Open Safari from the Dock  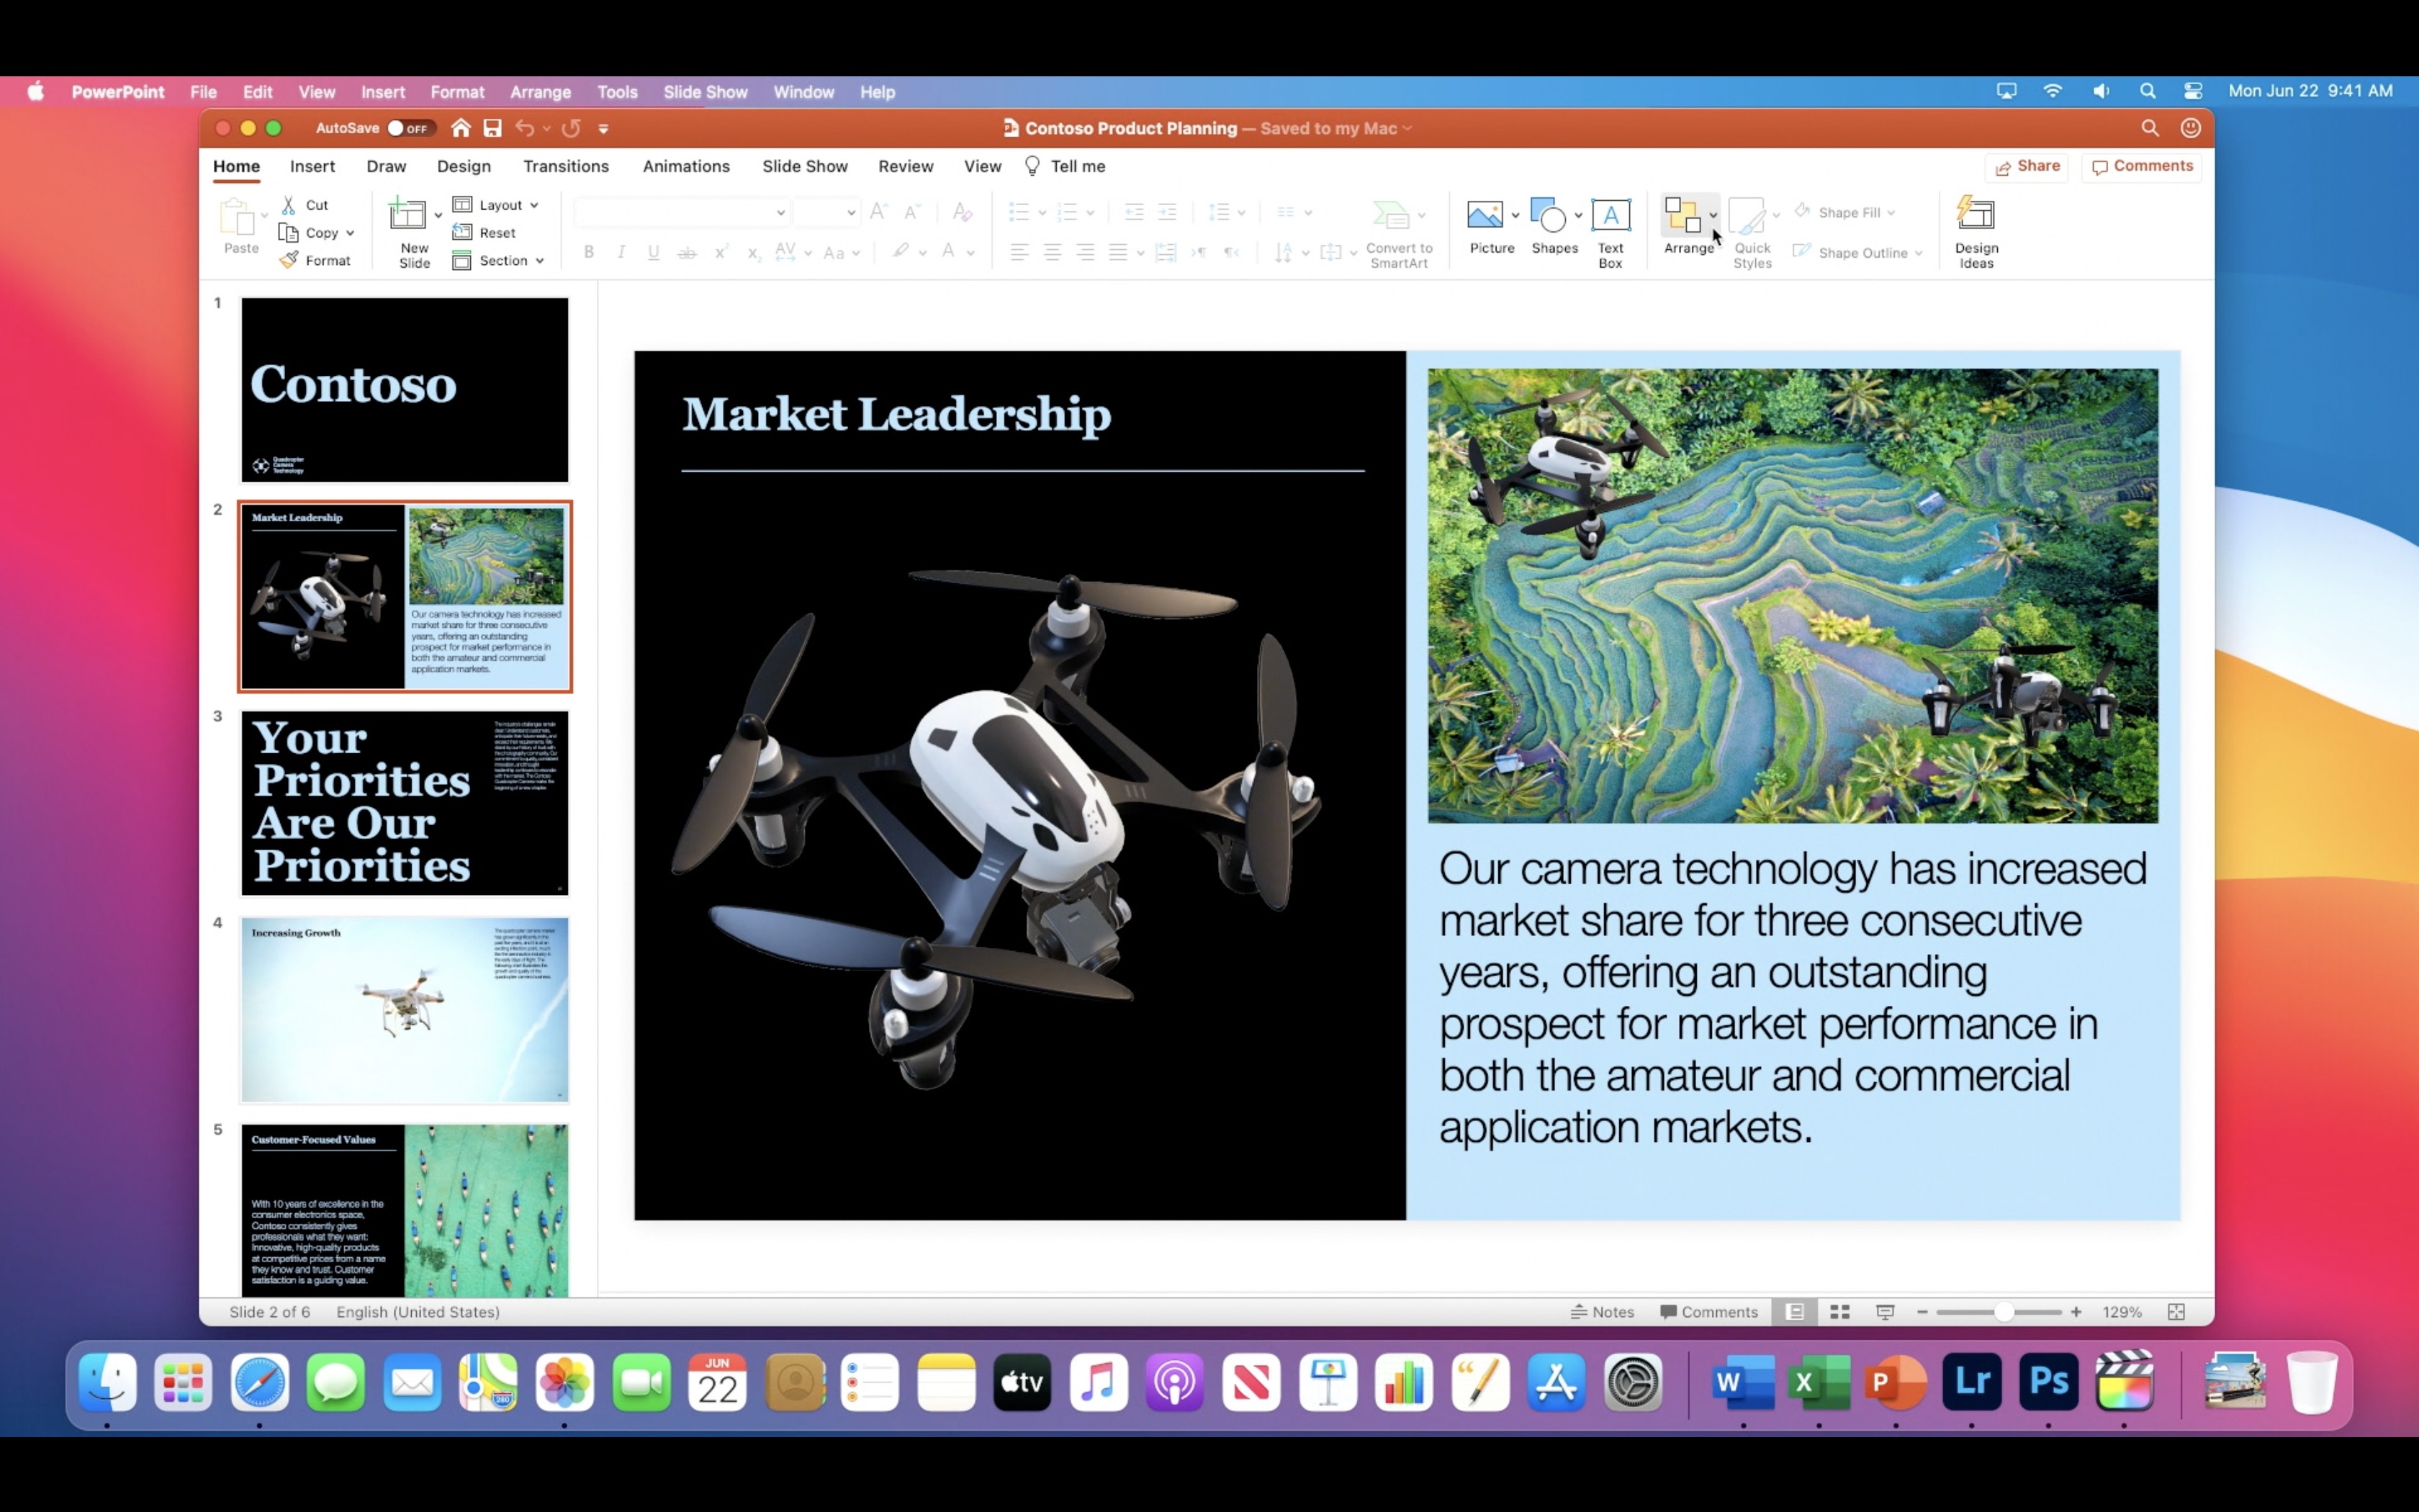(260, 1382)
